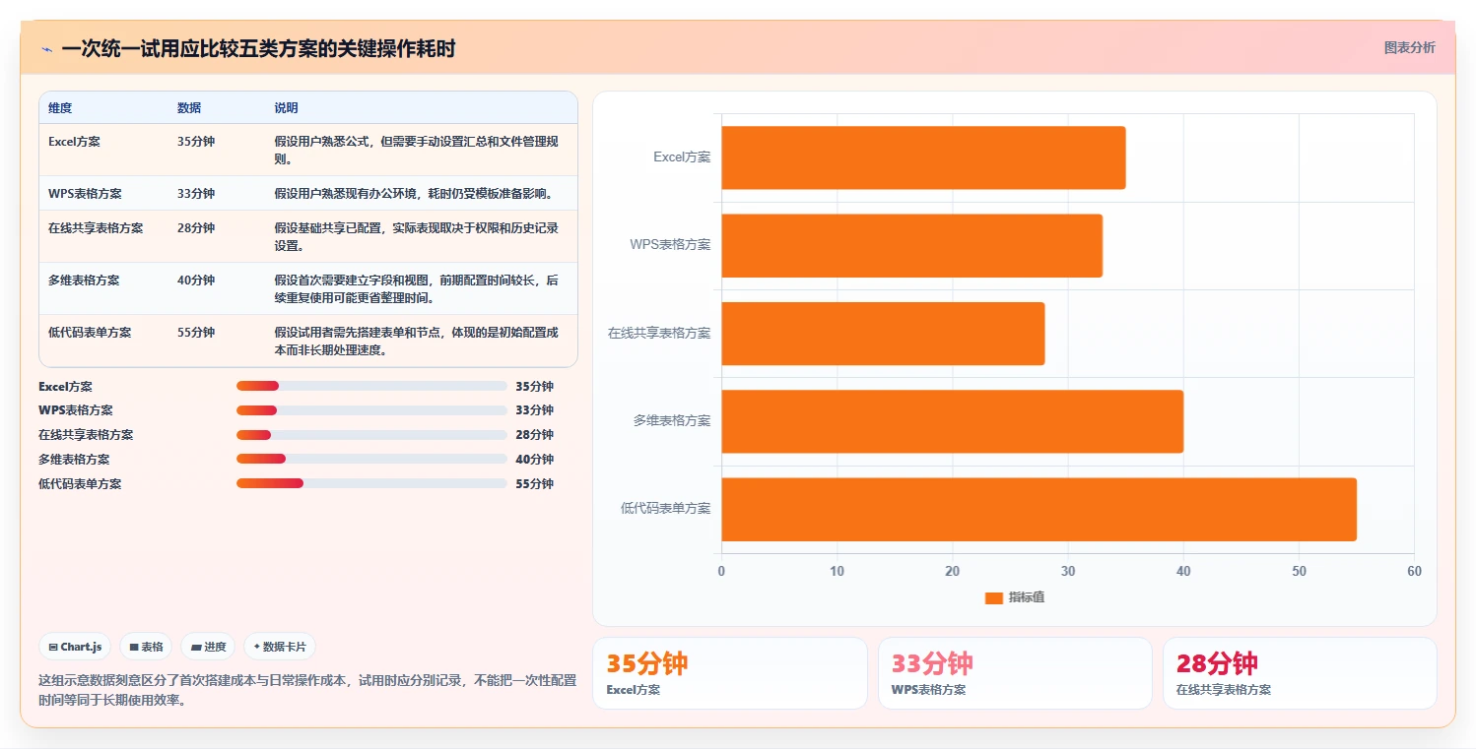
Task: Click the footer note beginning 这组示意数据
Action: (307, 690)
